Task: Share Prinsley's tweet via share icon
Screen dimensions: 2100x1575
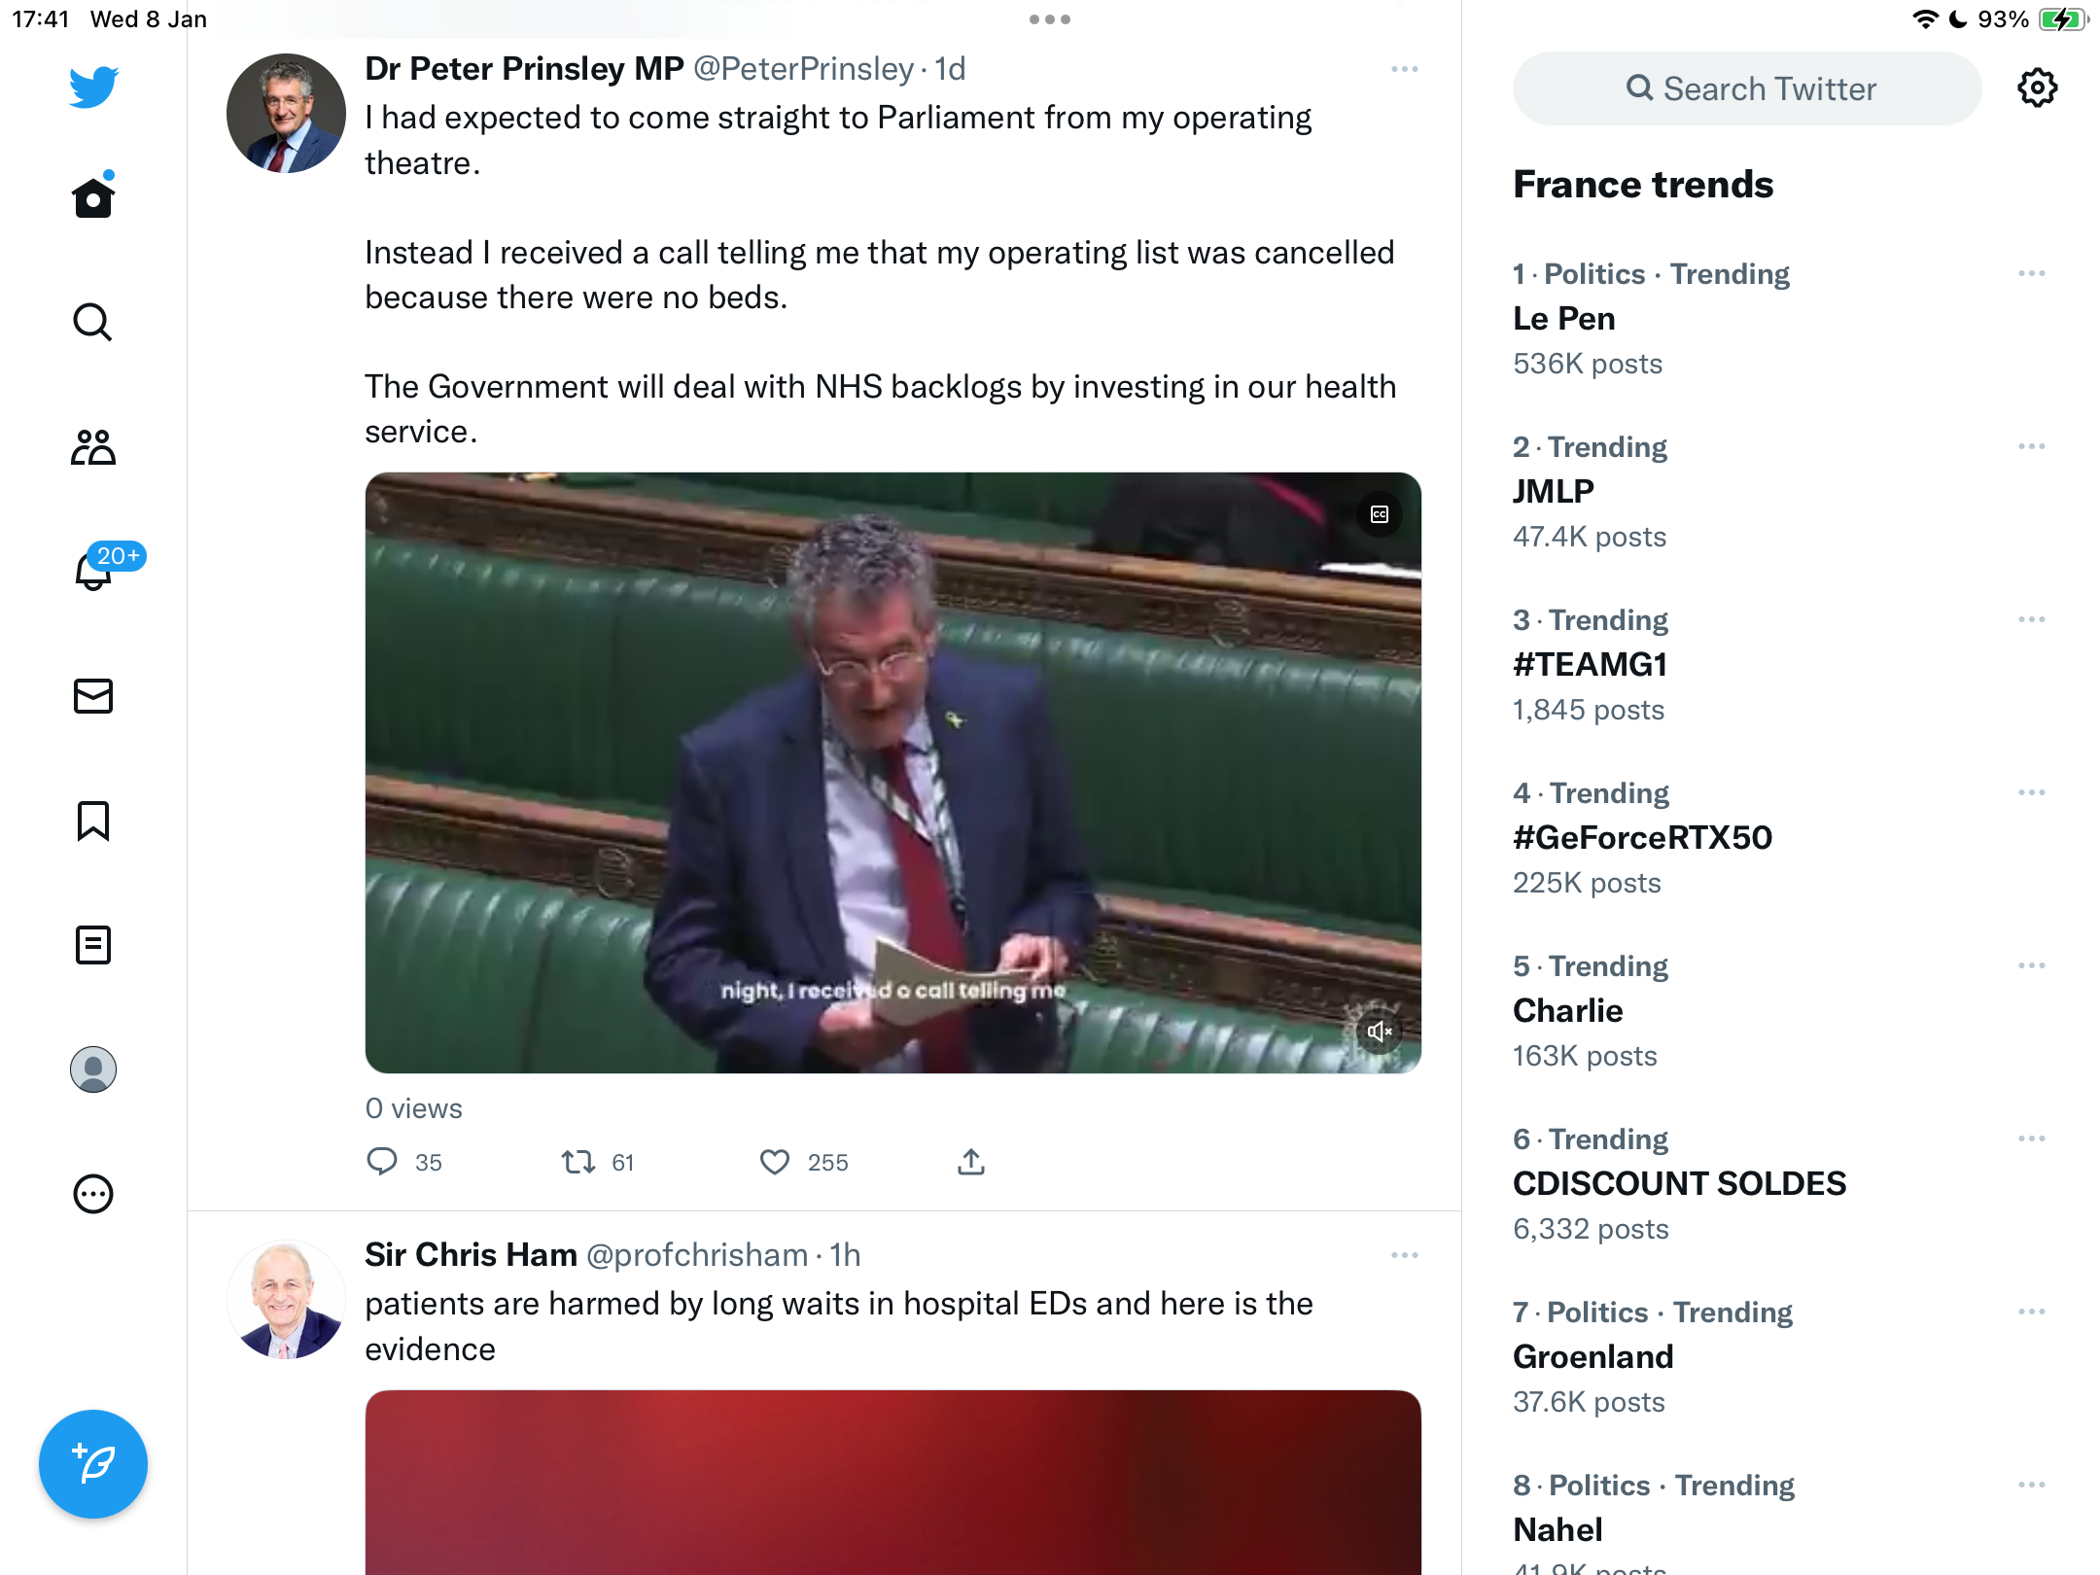Action: tap(971, 1162)
